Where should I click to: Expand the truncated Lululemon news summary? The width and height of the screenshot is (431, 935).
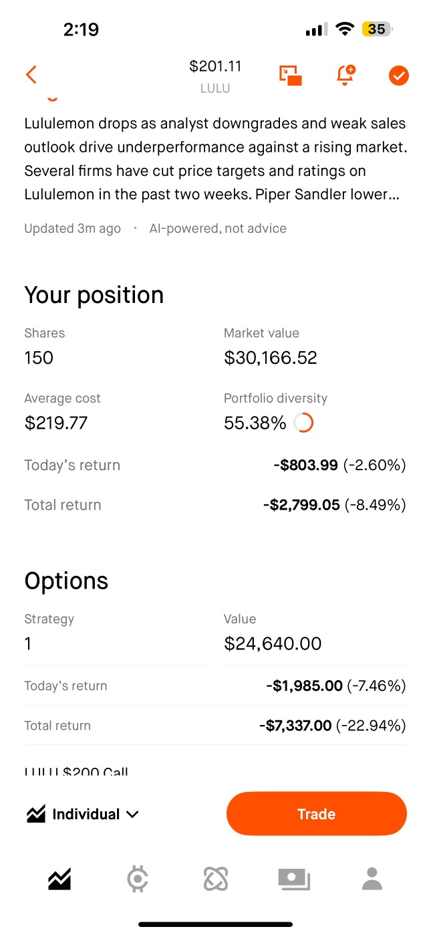coord(215,159)
